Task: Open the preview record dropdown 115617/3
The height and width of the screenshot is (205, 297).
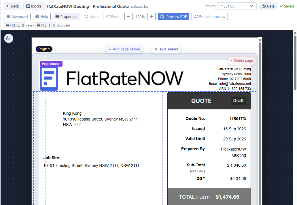Action: [x=237, y=6]
